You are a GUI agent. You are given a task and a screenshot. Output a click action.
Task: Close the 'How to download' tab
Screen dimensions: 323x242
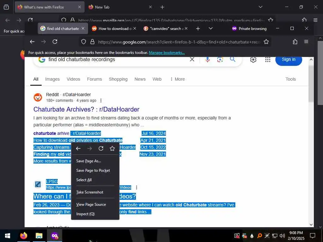tap(135, 29)
